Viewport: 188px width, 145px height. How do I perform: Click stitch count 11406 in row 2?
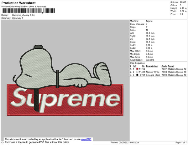[142, 72]
